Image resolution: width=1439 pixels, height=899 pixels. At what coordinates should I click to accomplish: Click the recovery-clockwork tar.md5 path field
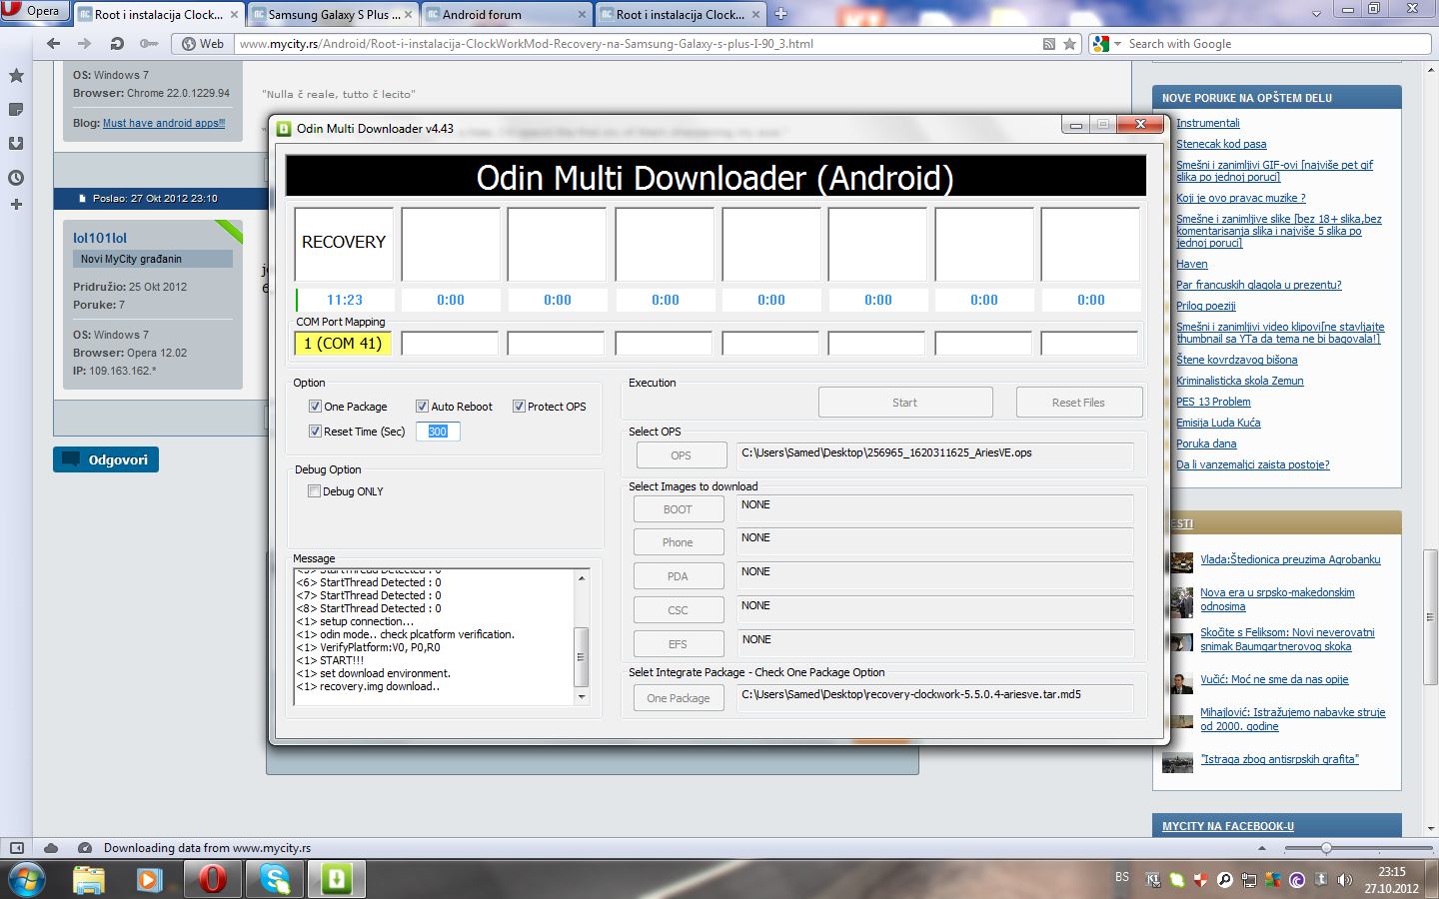click(934, 697)
